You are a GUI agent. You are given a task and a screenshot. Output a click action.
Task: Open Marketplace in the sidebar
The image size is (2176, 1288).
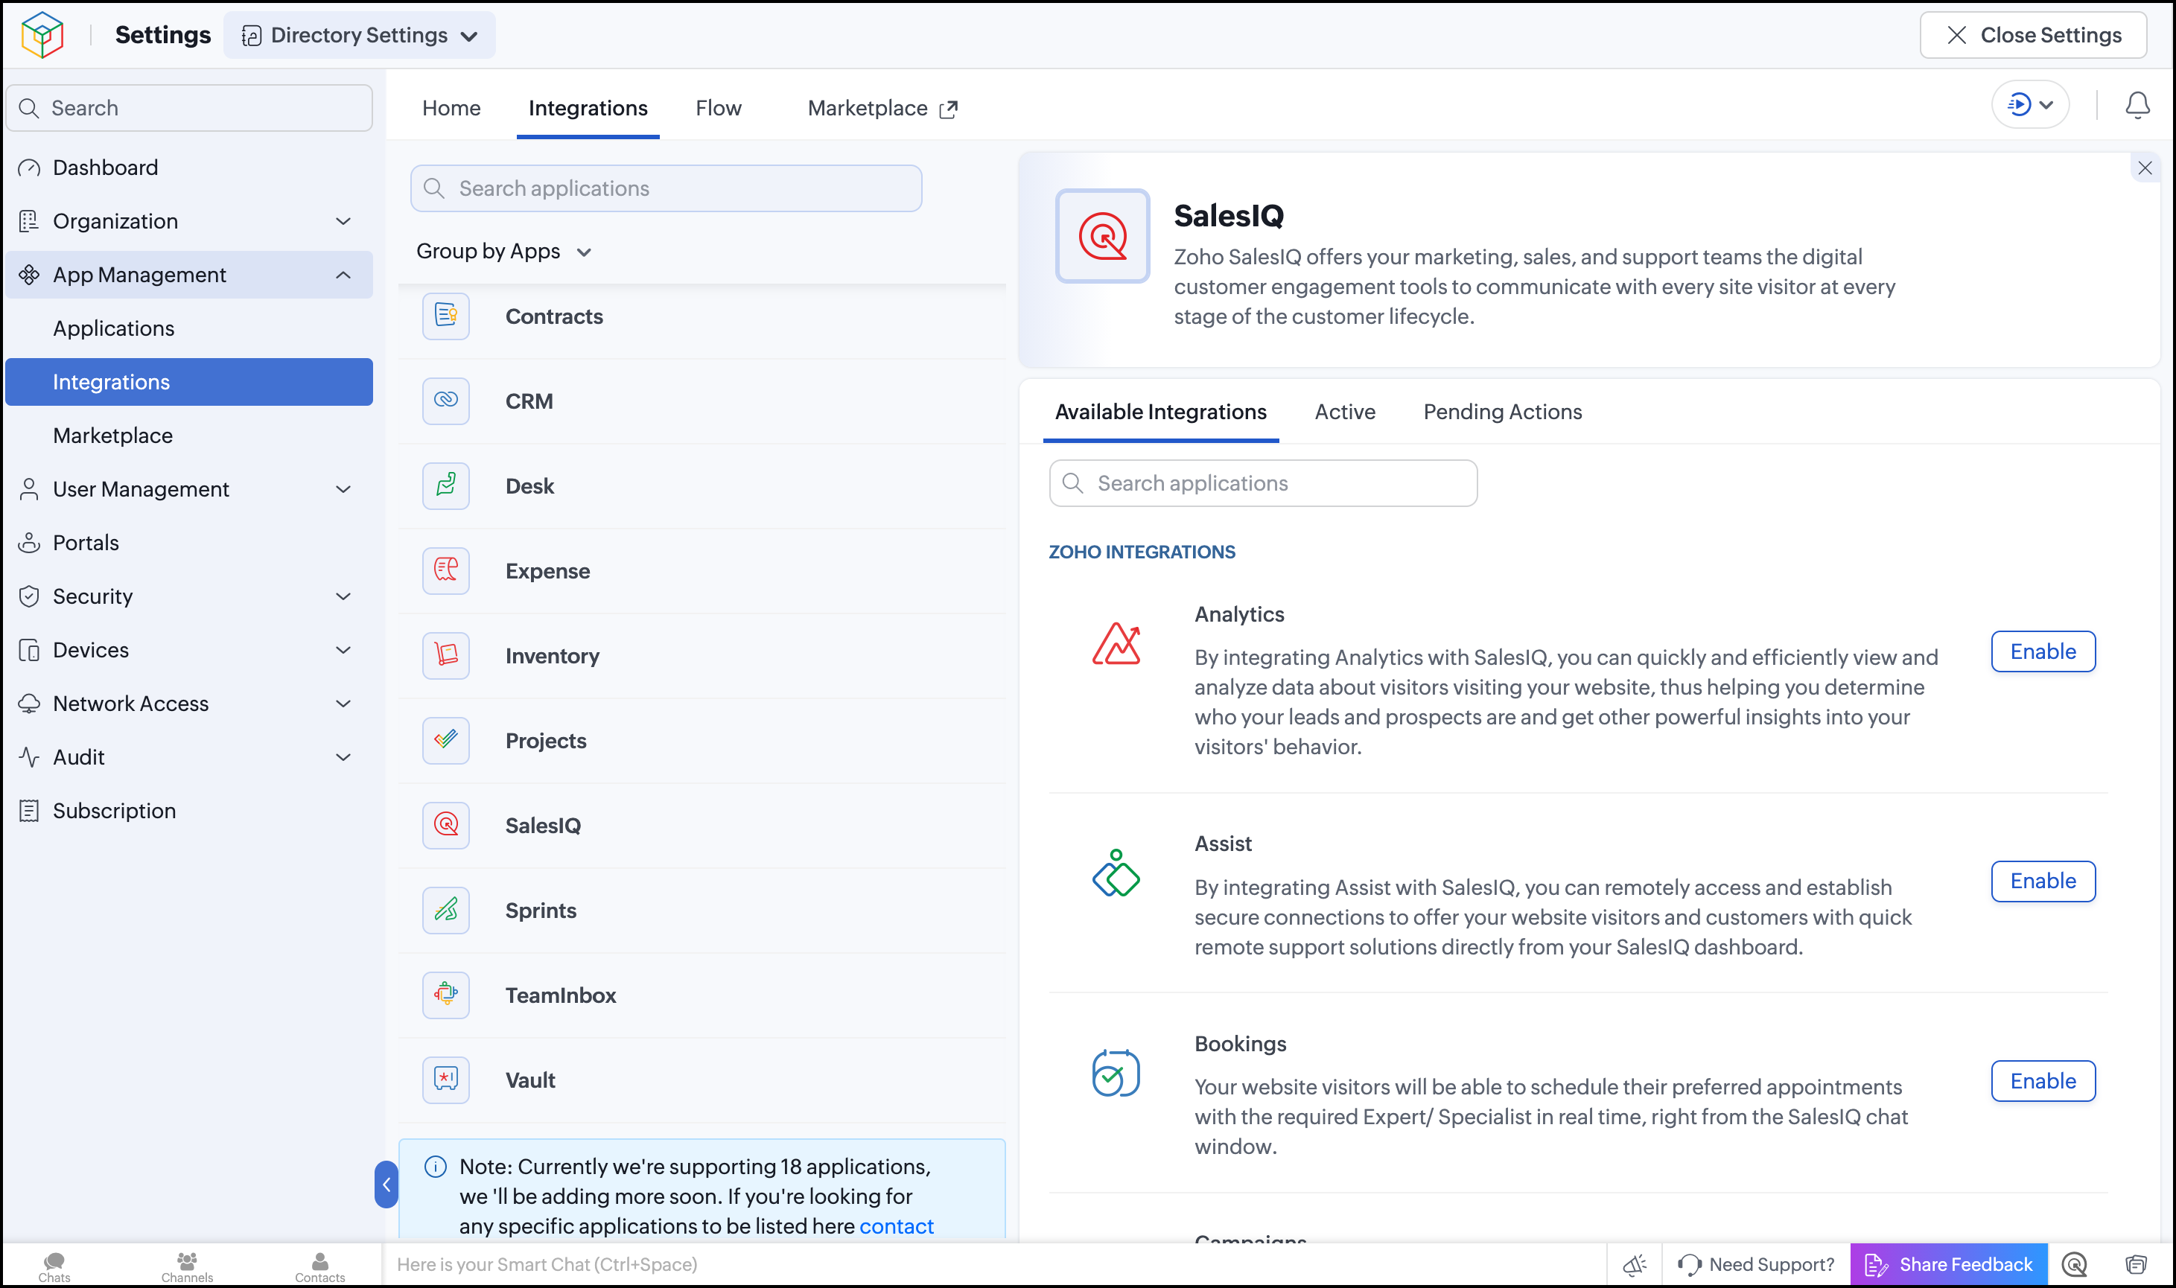tap(188, 436)
